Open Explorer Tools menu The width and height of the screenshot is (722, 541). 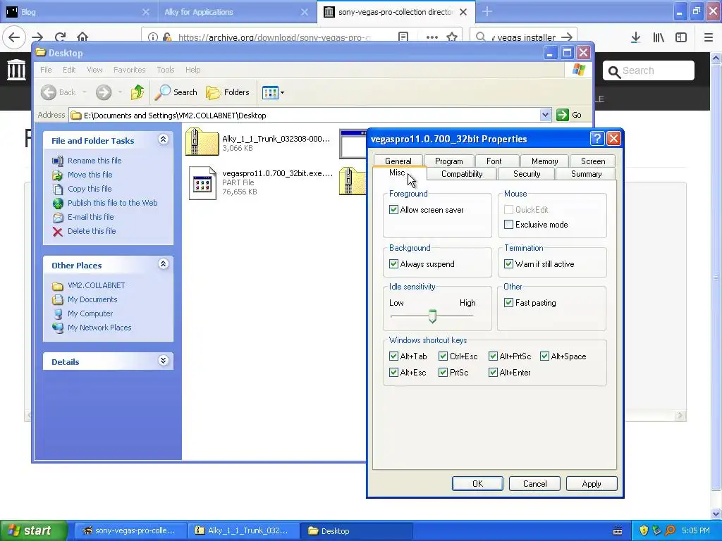point(165,70)
